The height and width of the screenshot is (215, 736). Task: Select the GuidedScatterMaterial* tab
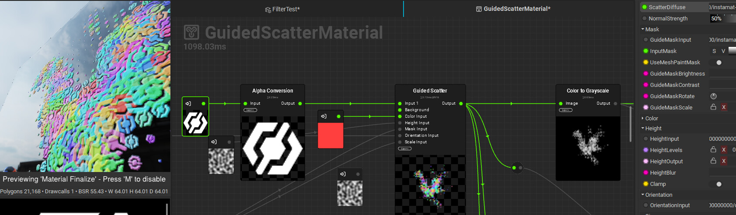click(x=516, y=9)
